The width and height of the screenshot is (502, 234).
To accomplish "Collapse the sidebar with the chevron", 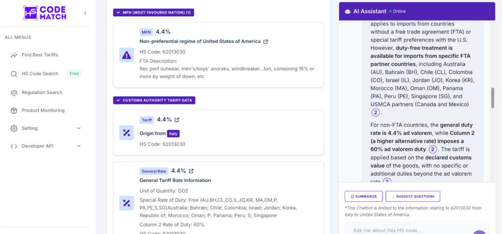I will 85,13.
